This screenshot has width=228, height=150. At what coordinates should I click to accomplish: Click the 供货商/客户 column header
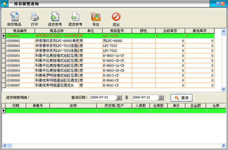pos(114,106)
